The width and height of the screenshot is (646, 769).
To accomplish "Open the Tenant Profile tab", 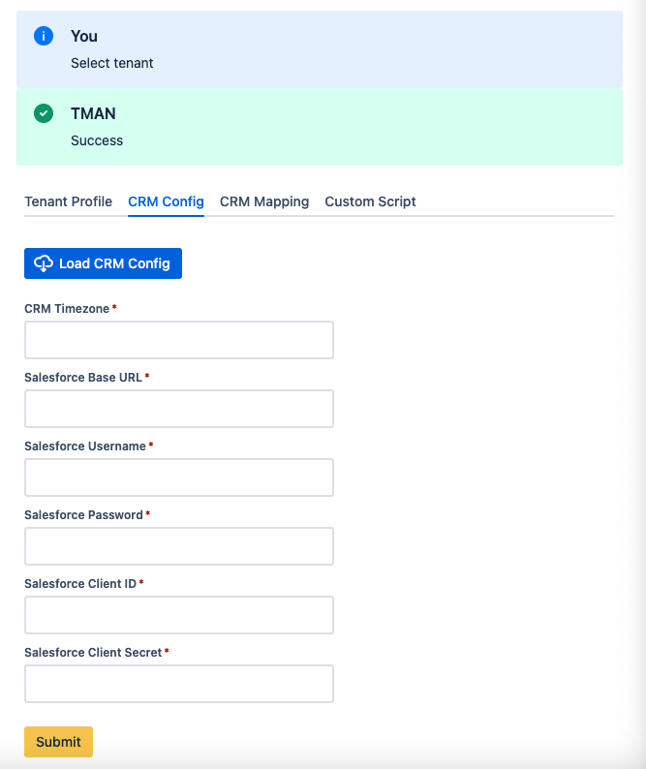I will (x=68, y=201).
